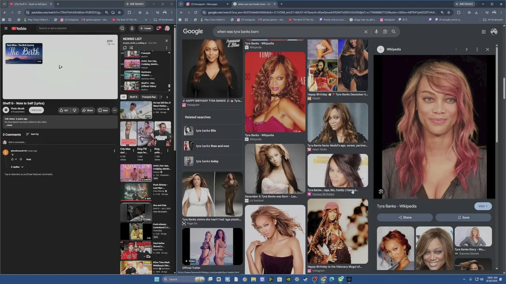Like the Sheff G video

click(64, 110)
